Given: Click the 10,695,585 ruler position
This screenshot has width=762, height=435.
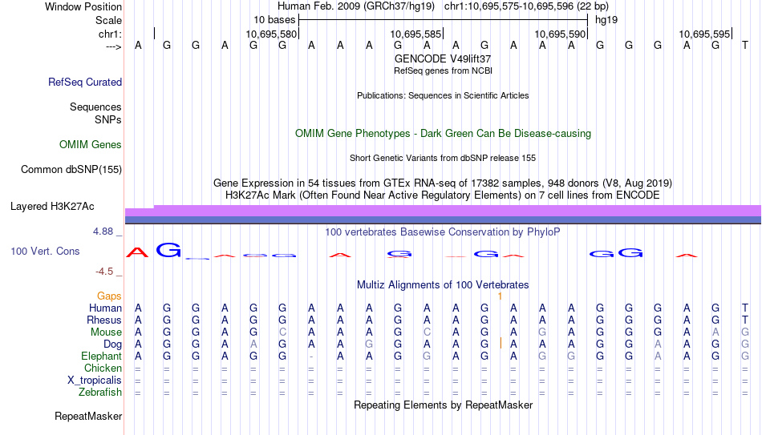Looking at the screenshot, I should point(415,34).
